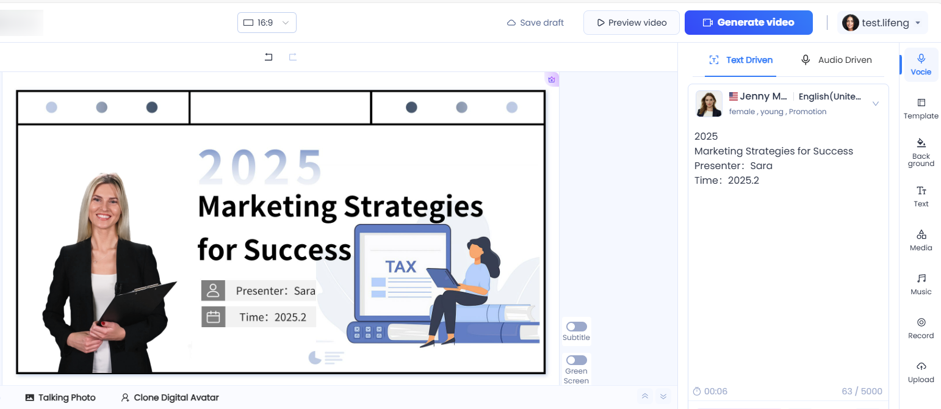The image size is (941, 409).
Task: Click into the script text area
Action: point(787,275)
